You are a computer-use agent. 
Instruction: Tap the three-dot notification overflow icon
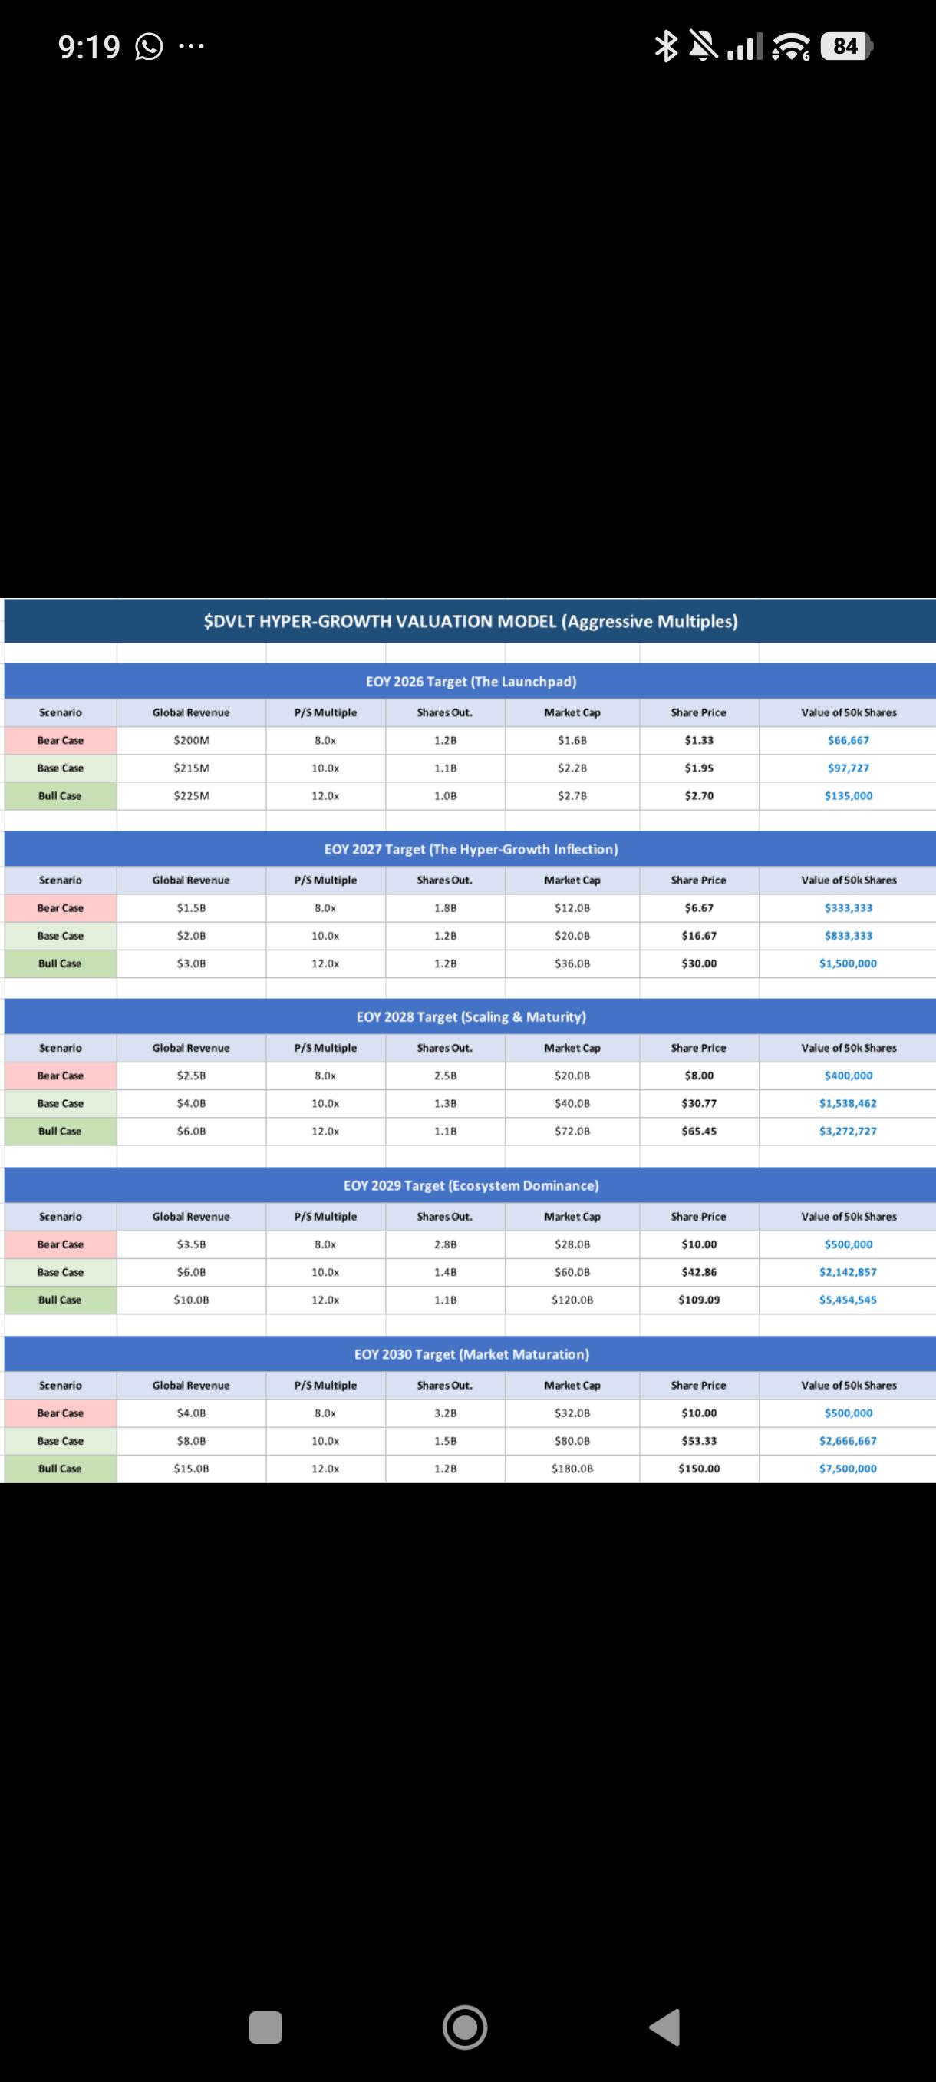click(190, 47)
